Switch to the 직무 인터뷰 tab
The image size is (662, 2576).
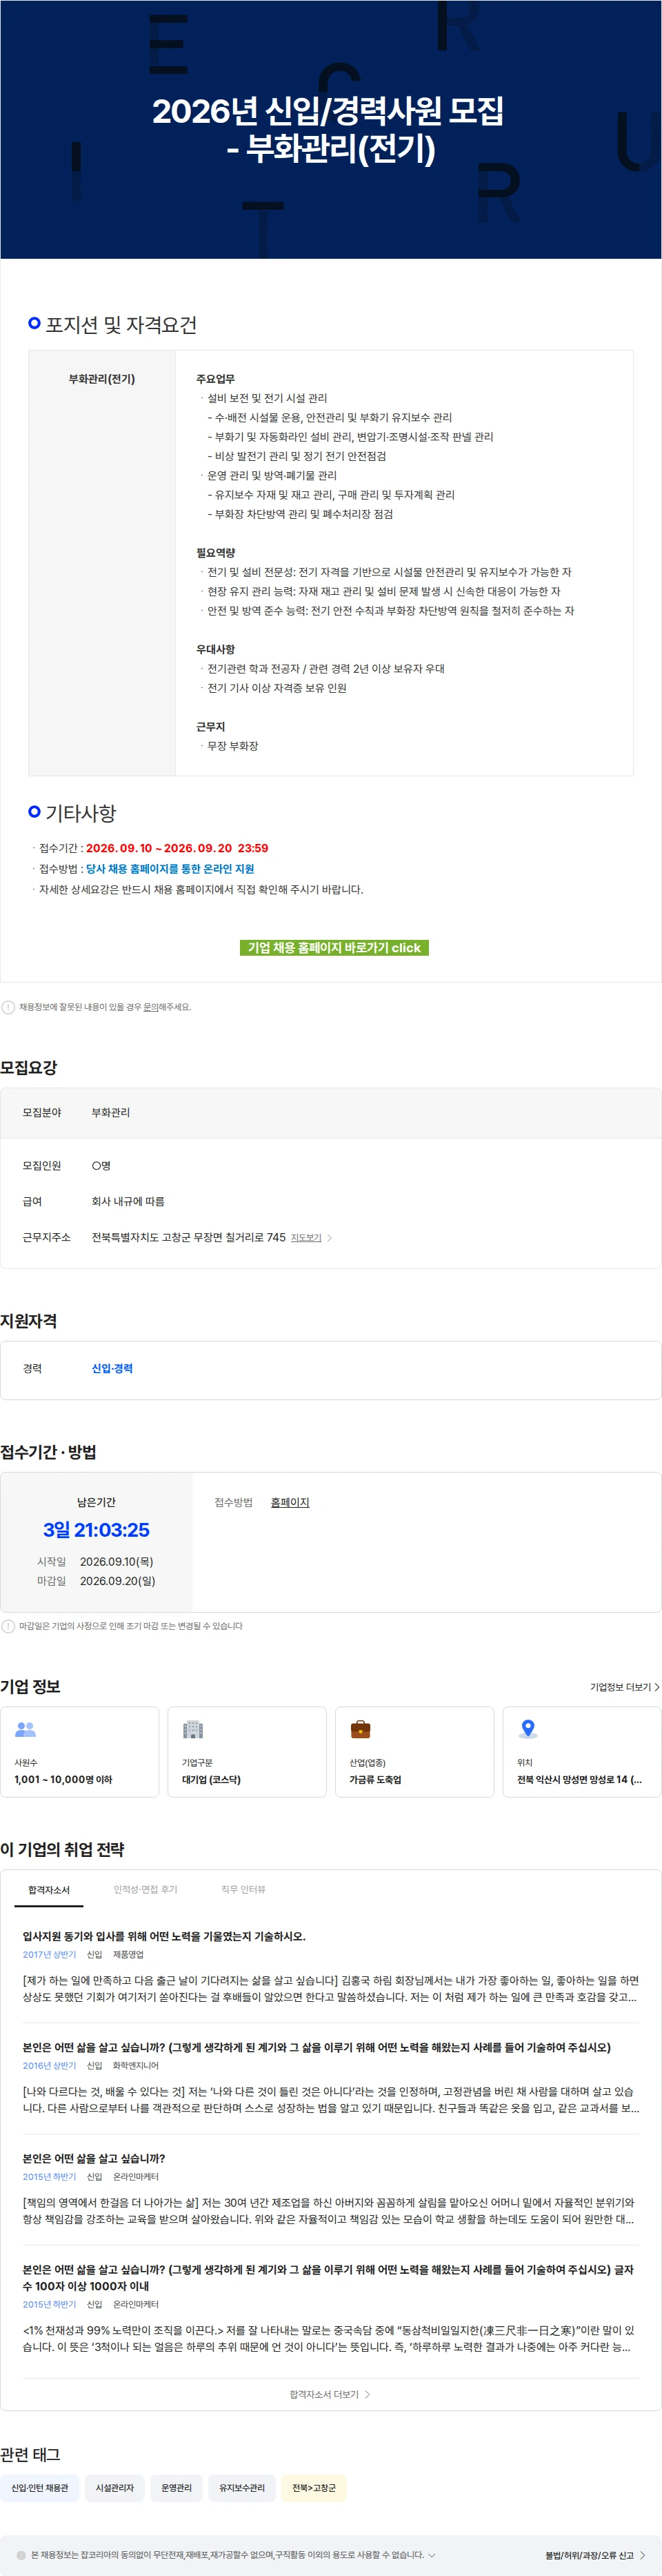coord(243,1890)
